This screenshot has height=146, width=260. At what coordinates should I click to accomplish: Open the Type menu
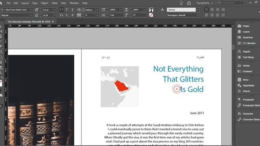pos(35,3)
